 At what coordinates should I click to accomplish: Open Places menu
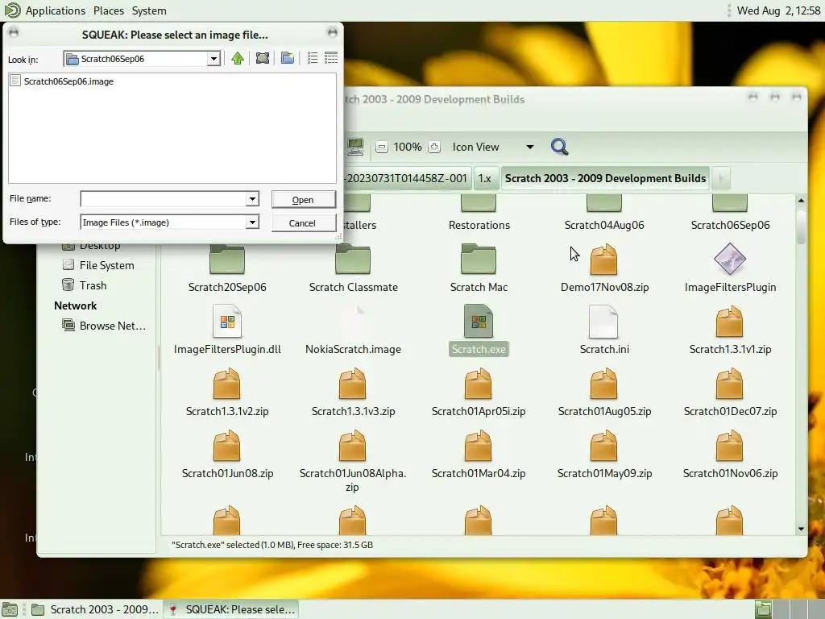click(109, 10)
